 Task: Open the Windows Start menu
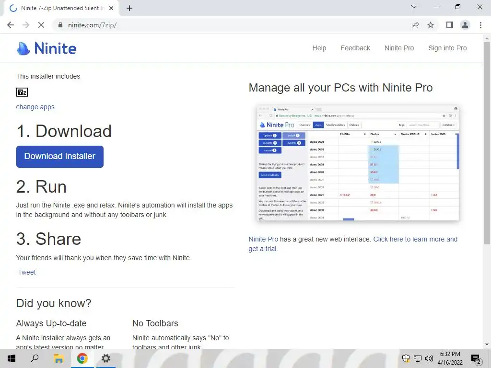click(12, 358)
